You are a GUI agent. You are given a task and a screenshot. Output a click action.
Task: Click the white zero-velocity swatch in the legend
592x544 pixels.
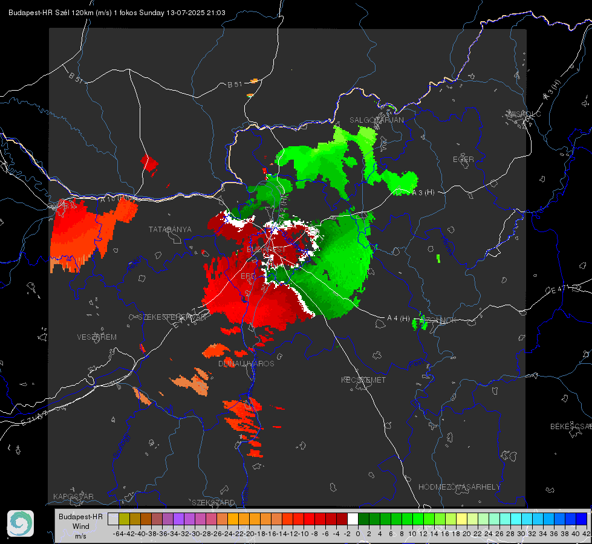(353, 519)
